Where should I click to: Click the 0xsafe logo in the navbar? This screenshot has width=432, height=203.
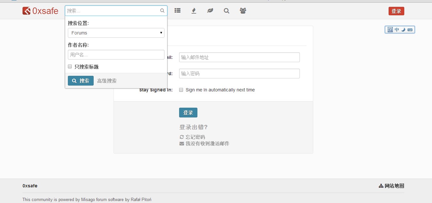[x=40, y=11]
